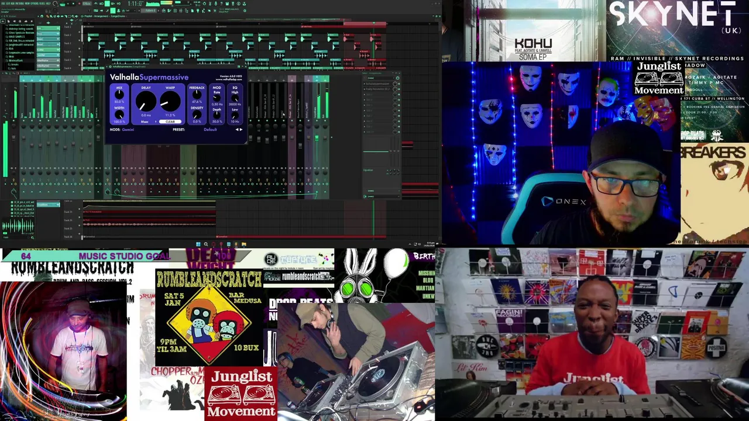Open the Msec delay unit dropdown
Viewport: 749px width, 421px height.
tap(147, 122)
